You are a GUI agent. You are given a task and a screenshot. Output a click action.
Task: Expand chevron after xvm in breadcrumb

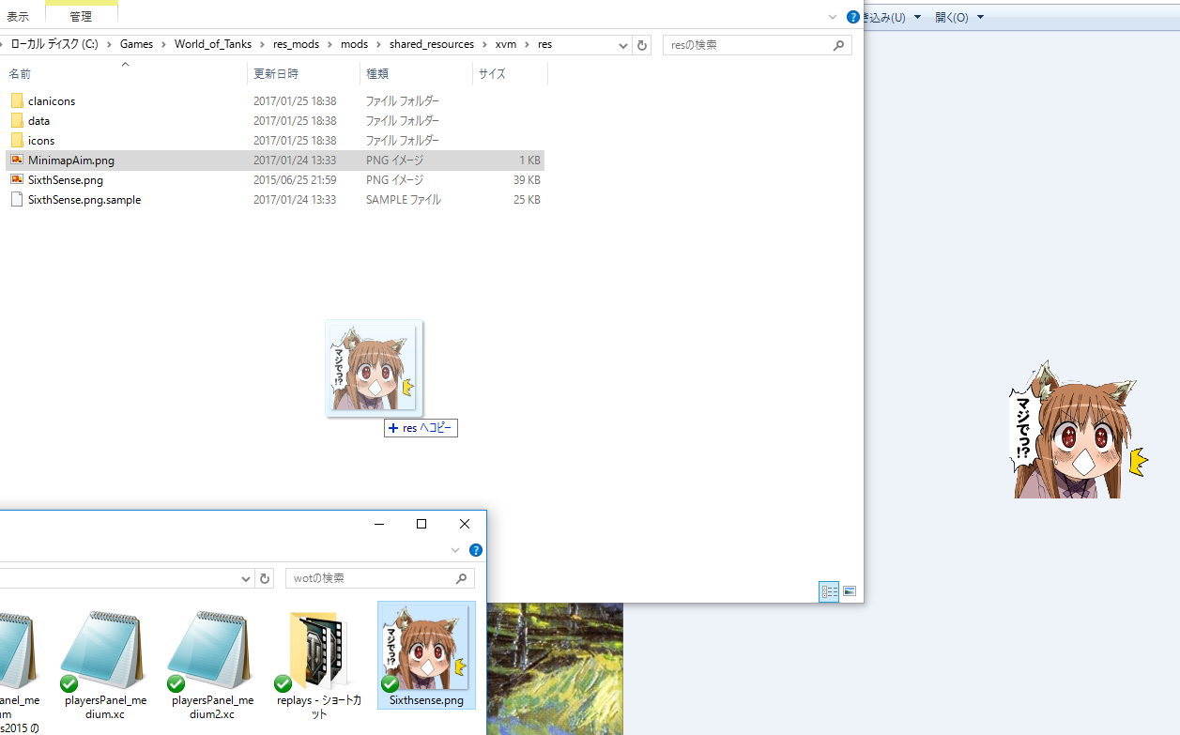coord(527,44)
